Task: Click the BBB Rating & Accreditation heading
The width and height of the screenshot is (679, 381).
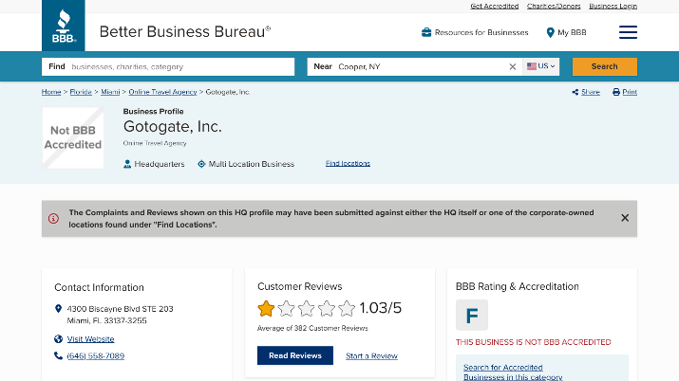Action: (x=517, y=286)
